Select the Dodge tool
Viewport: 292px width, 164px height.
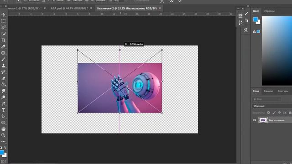pyautogui.click(x=3, y=97)
